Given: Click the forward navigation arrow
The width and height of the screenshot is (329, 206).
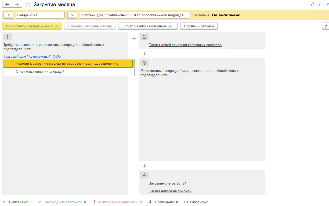Looking at the screenshot, I should coord(17,5).
